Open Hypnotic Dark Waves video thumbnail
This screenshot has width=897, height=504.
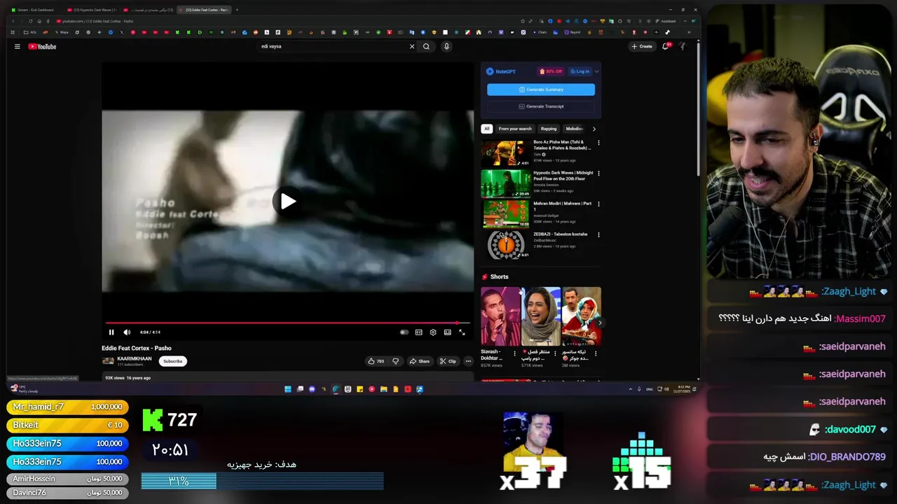click(x=505, y=184)
